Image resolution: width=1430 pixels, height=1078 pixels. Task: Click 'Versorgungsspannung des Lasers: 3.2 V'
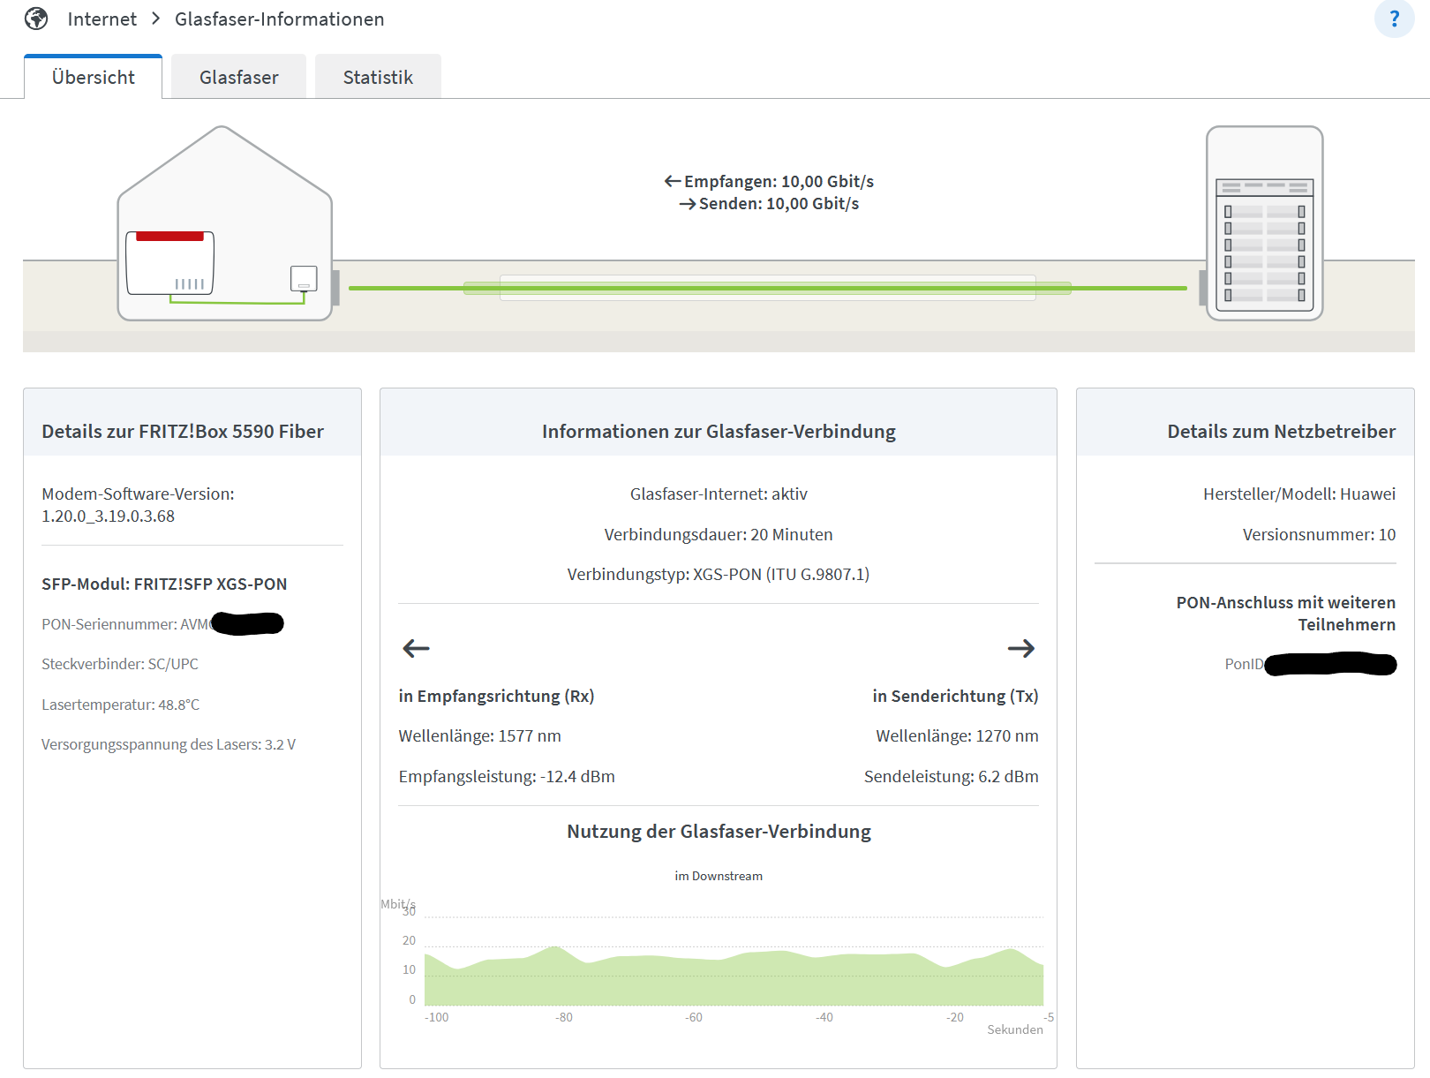[x=169, y=744]
